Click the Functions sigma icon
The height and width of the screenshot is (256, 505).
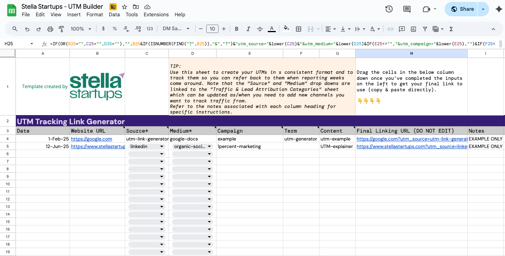[451, 29]
